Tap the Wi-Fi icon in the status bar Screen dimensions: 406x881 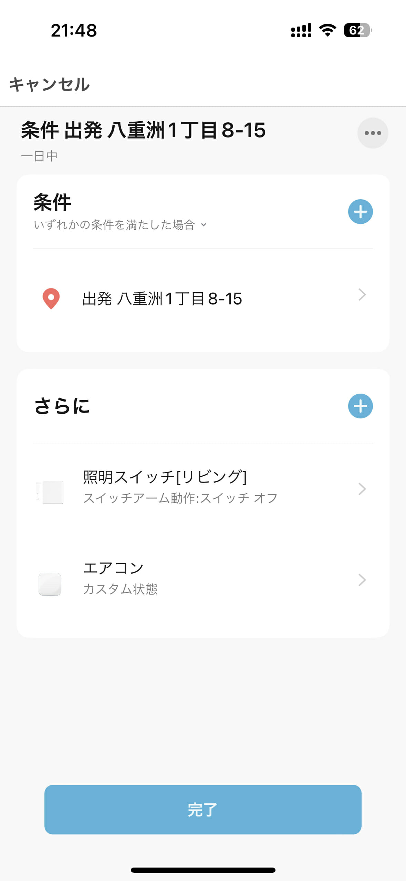(327, 30)
